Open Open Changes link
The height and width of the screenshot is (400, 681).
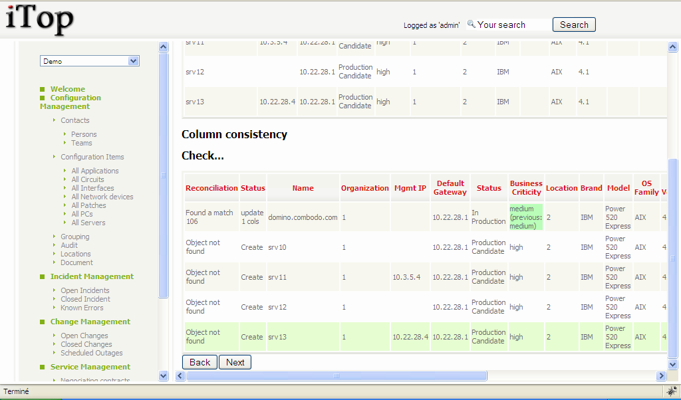tap(84, 336)
